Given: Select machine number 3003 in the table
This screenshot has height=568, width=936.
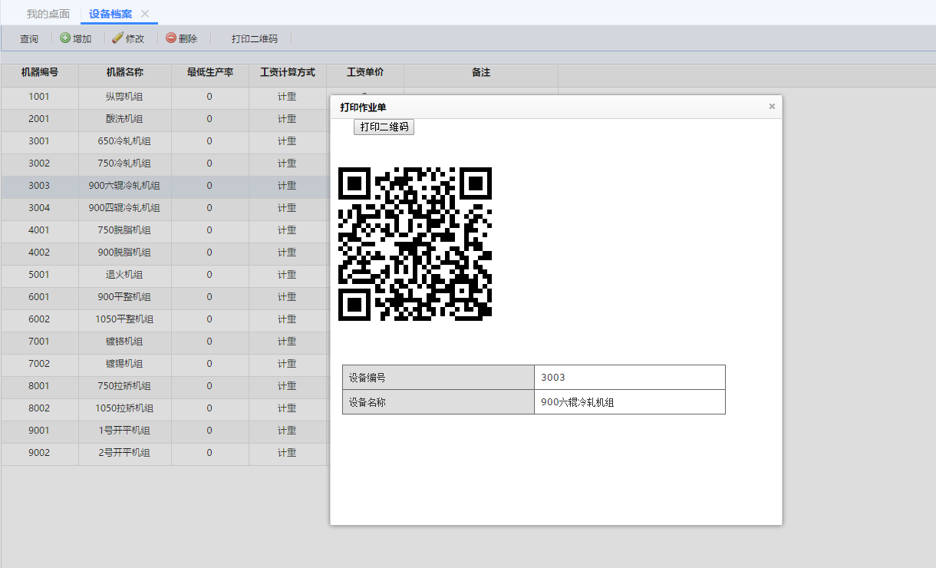Looking at the screenshot, I should click(39, 186).
